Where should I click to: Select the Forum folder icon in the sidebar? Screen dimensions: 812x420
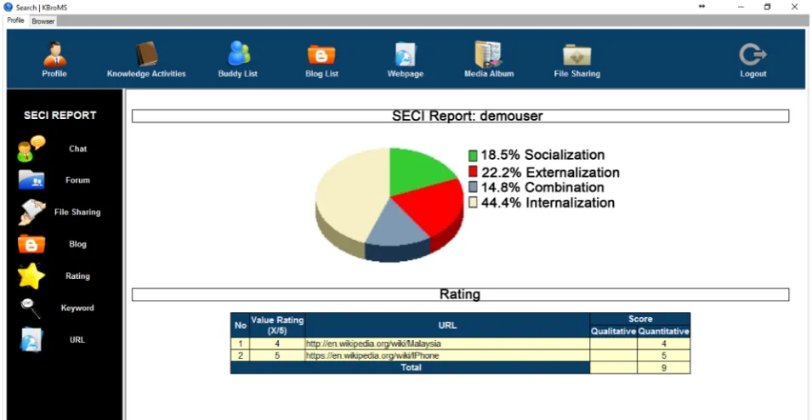point(31,180)
